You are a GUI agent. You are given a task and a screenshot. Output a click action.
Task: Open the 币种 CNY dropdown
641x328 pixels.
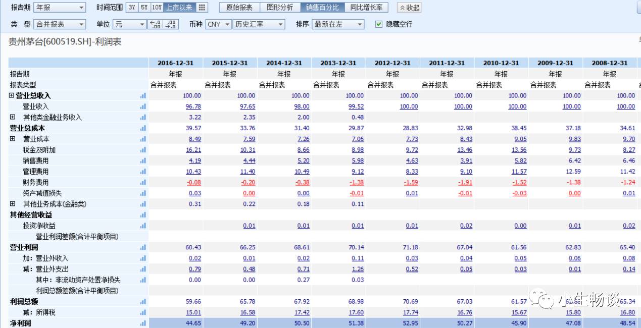pyautogui.click(x=218, y=24)
